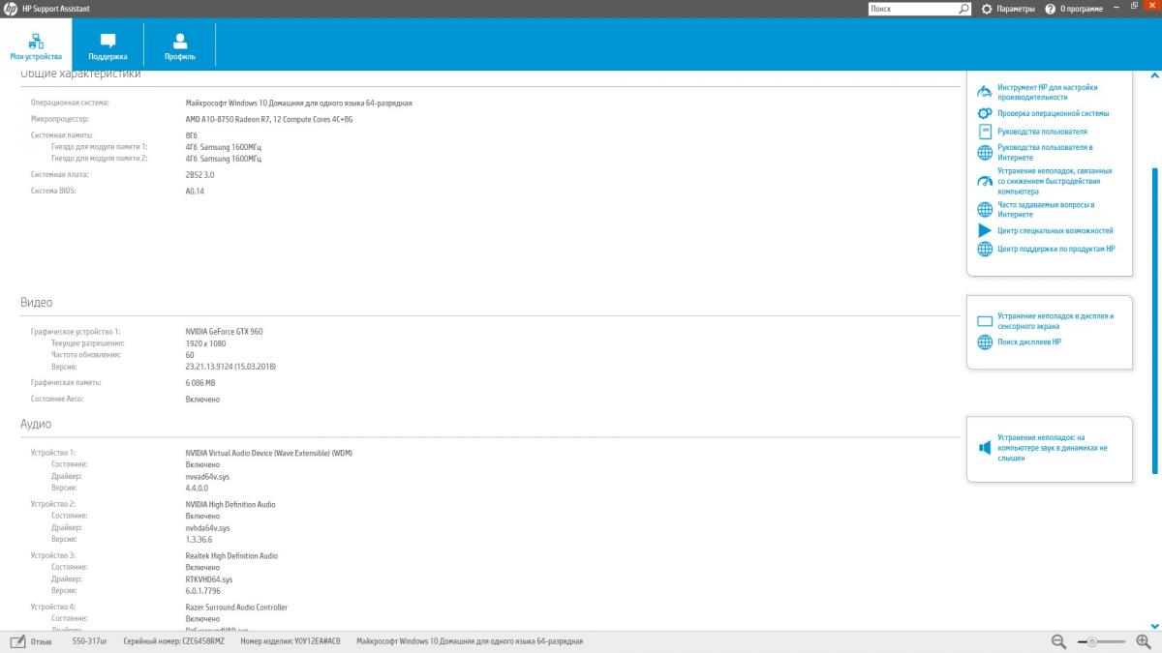Open the Мои устройства tab
The image size is (1162, 653).
[x=36, y=45]
